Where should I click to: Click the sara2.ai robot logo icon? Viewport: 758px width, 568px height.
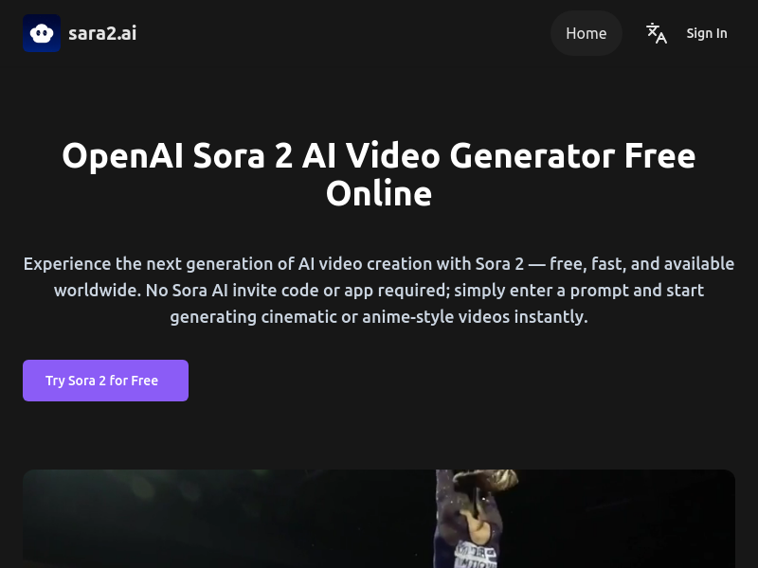tap(42, 33)
